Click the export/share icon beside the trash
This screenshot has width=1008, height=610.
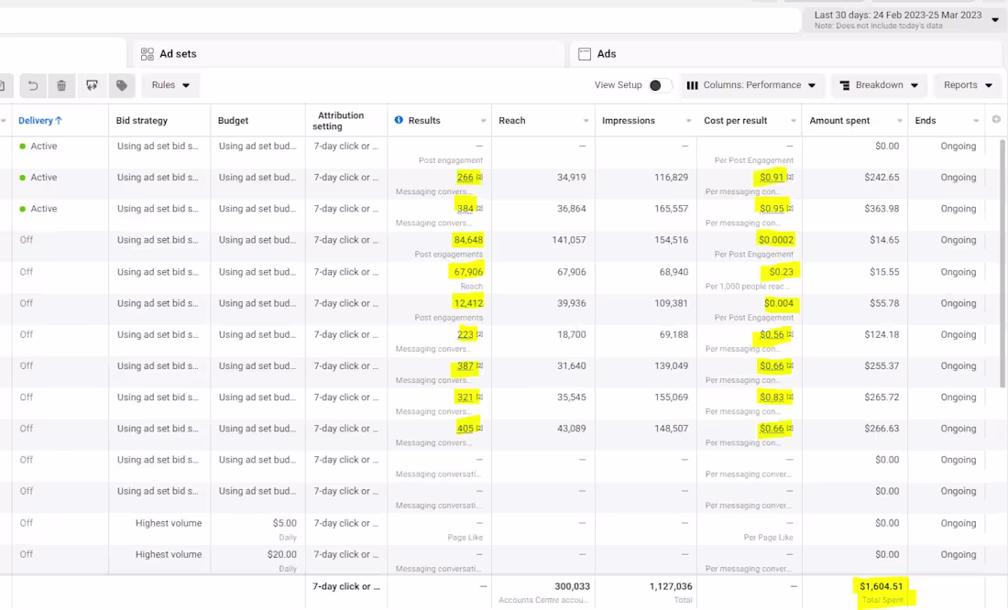[92, 85]
